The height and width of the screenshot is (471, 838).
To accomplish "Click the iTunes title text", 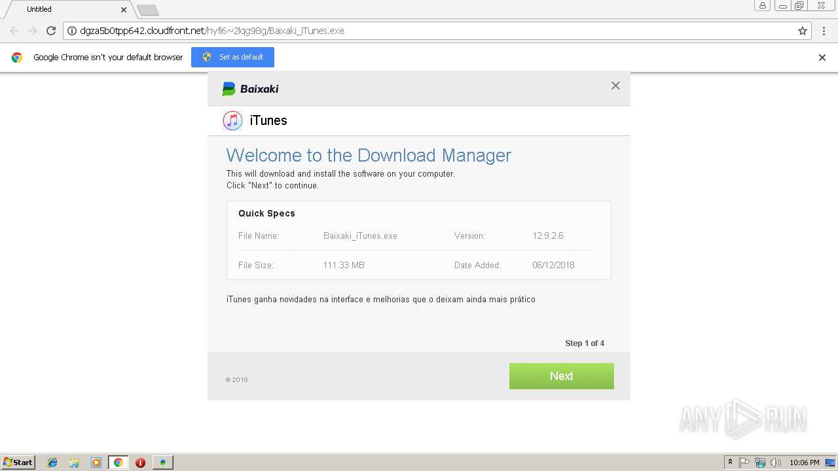I will [268, 120].
